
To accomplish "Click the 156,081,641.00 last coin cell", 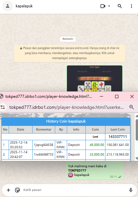I will 118,145.
